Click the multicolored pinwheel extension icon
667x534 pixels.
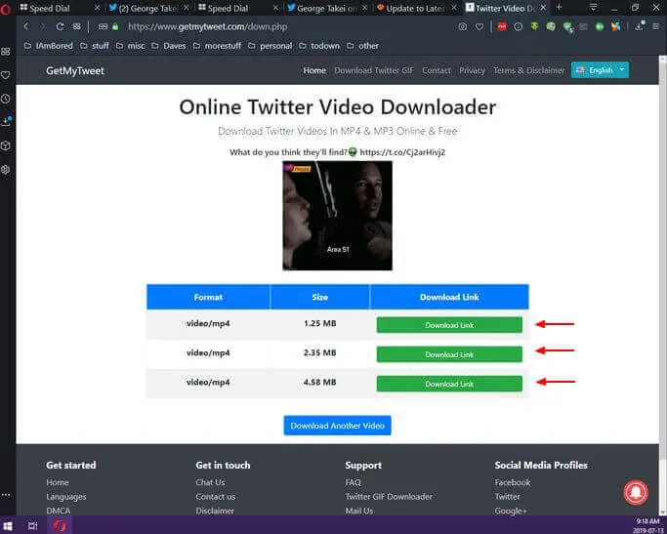[615, 26]
